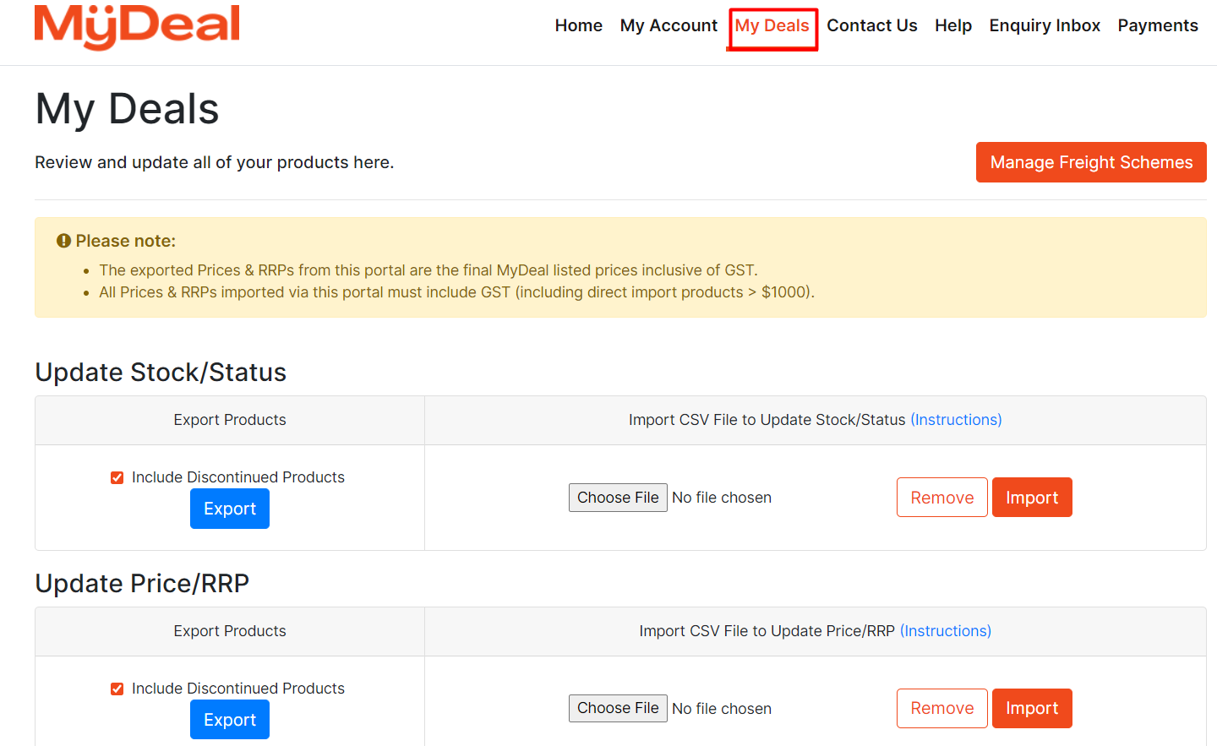
Task: Open the Help page
Action: pyautogui.click(x=953, y=25)
